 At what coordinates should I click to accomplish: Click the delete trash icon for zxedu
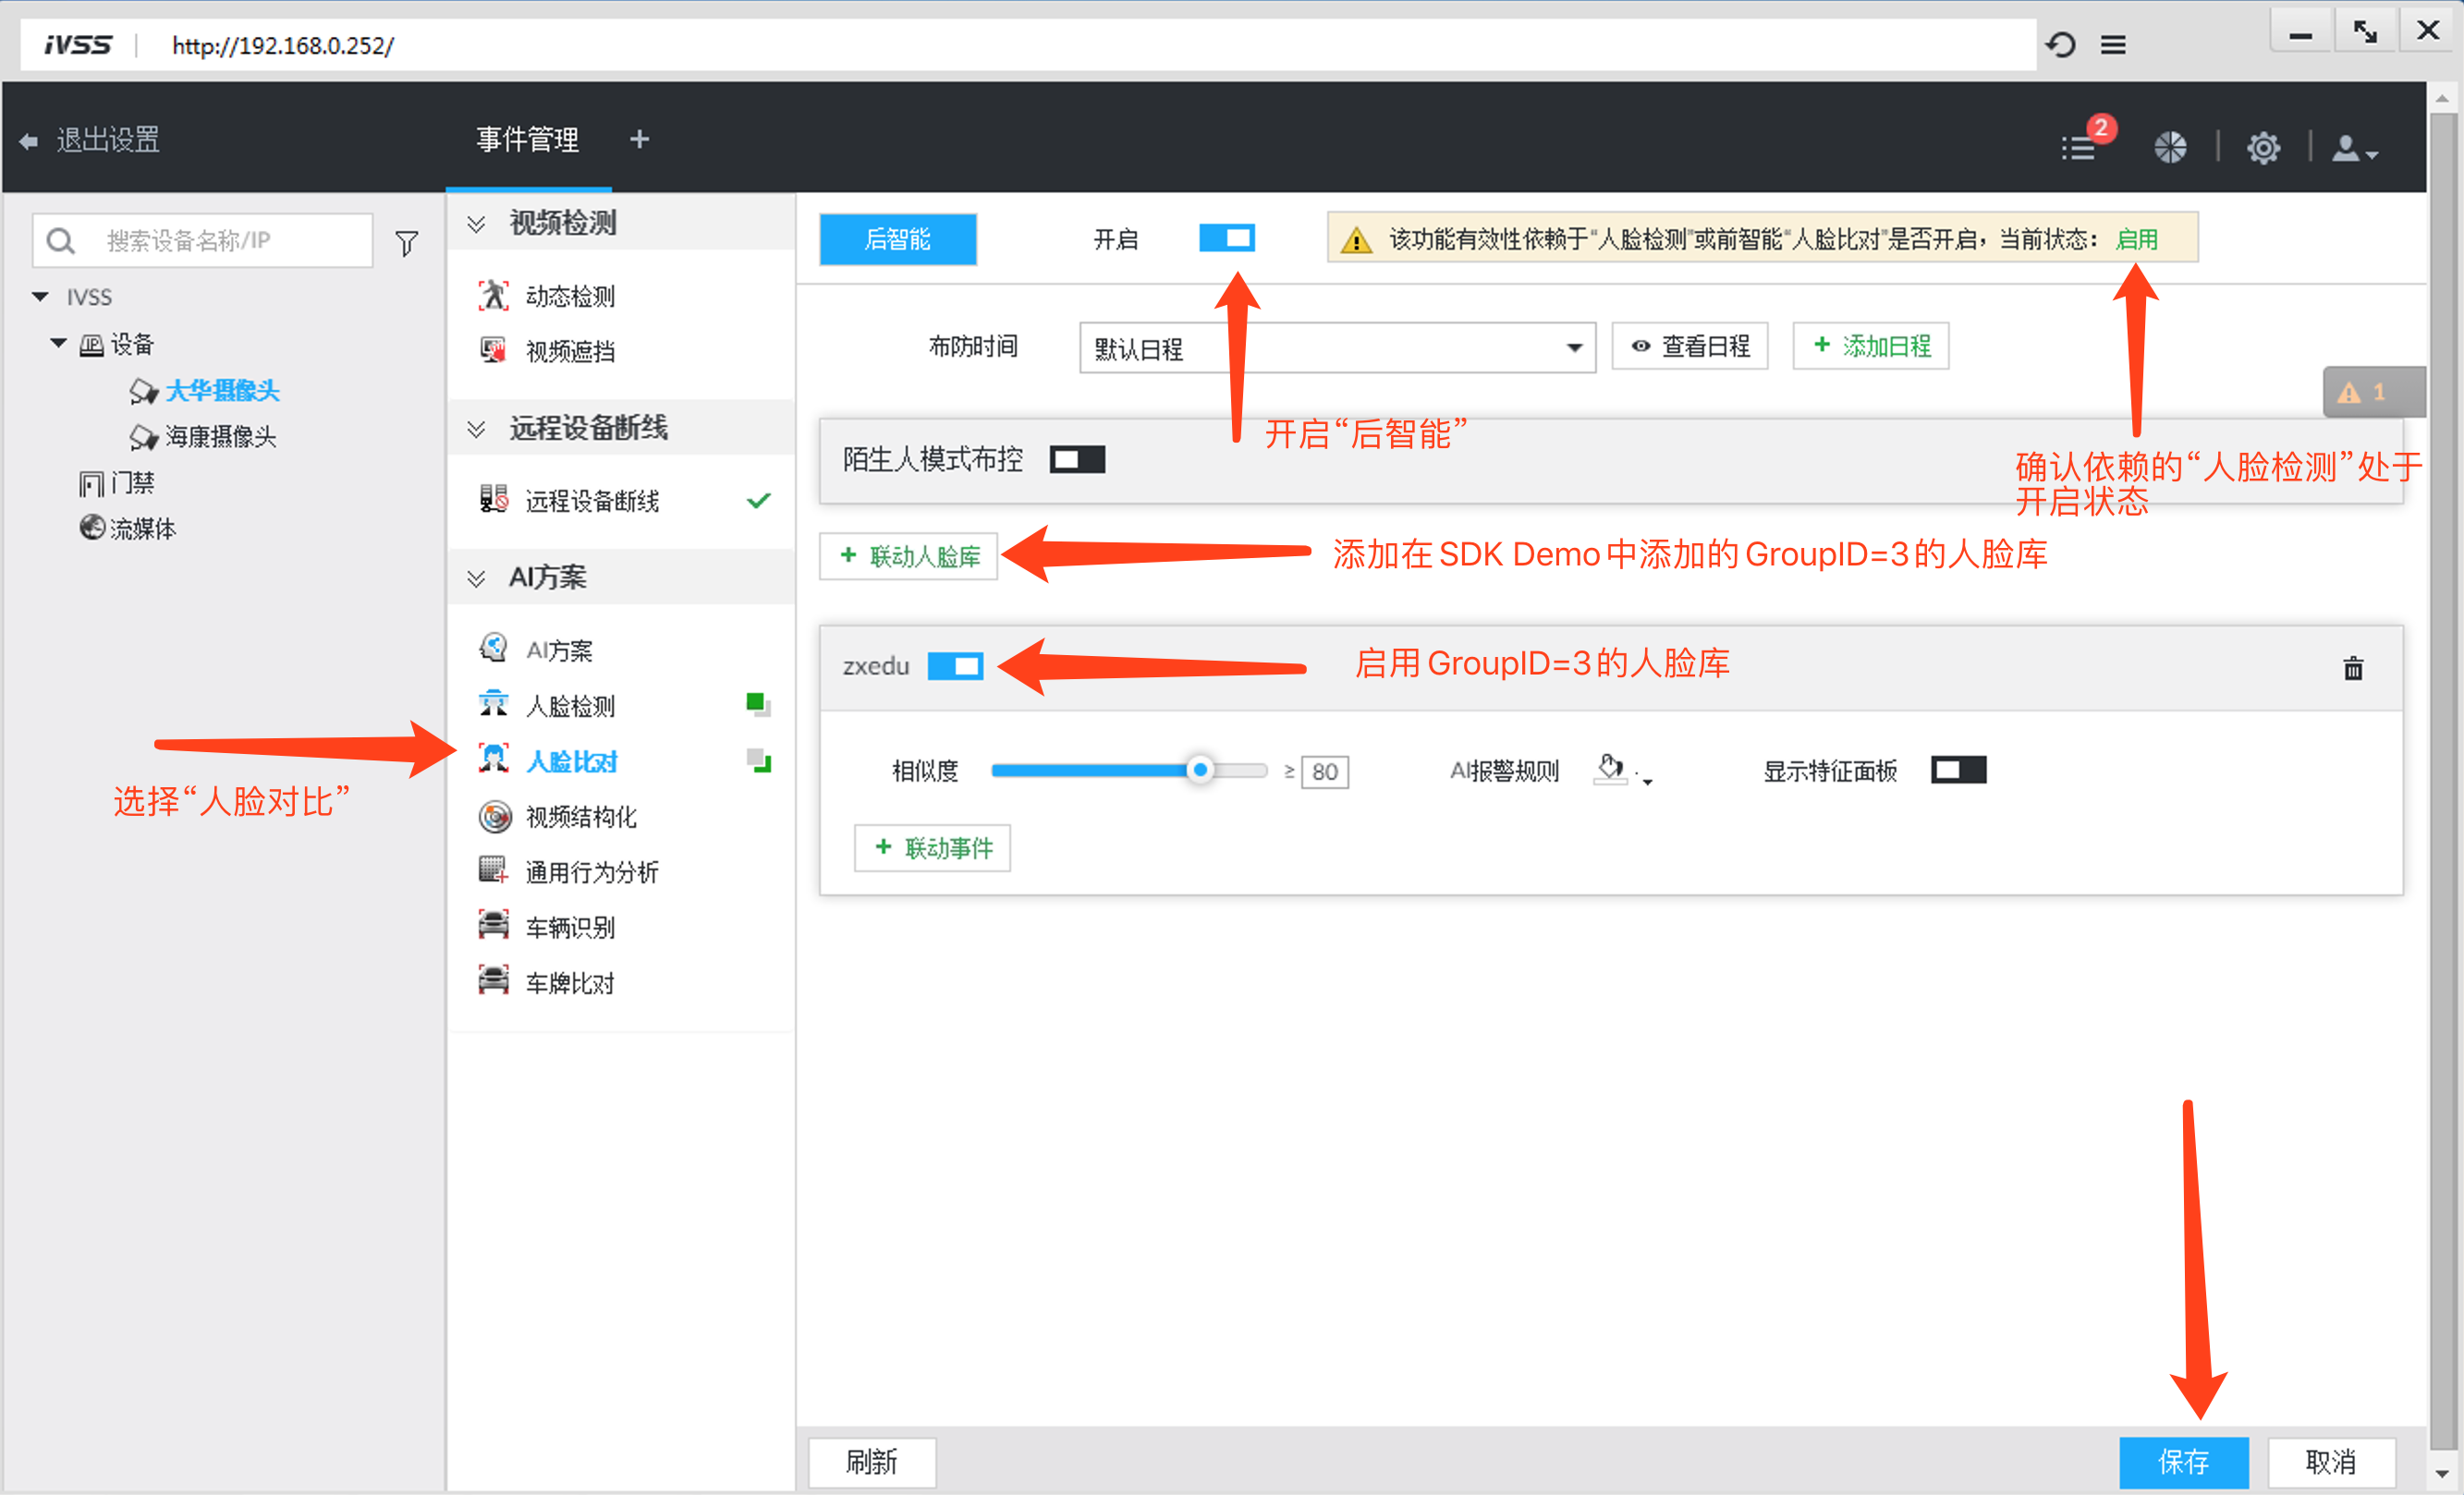click(2352, 668)
